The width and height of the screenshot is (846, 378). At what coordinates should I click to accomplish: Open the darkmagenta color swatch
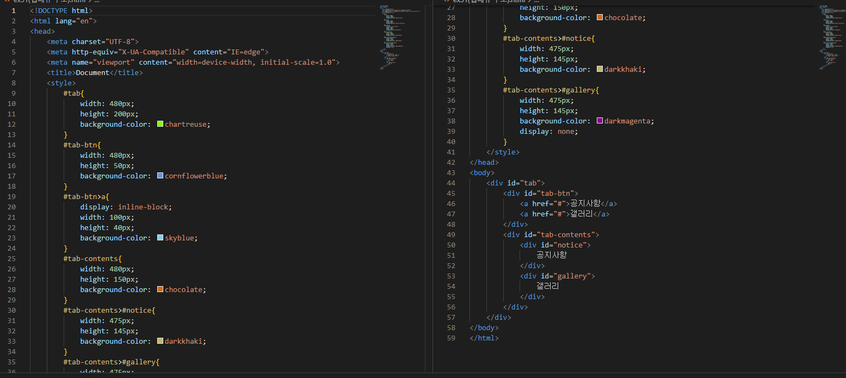point(600,121)
